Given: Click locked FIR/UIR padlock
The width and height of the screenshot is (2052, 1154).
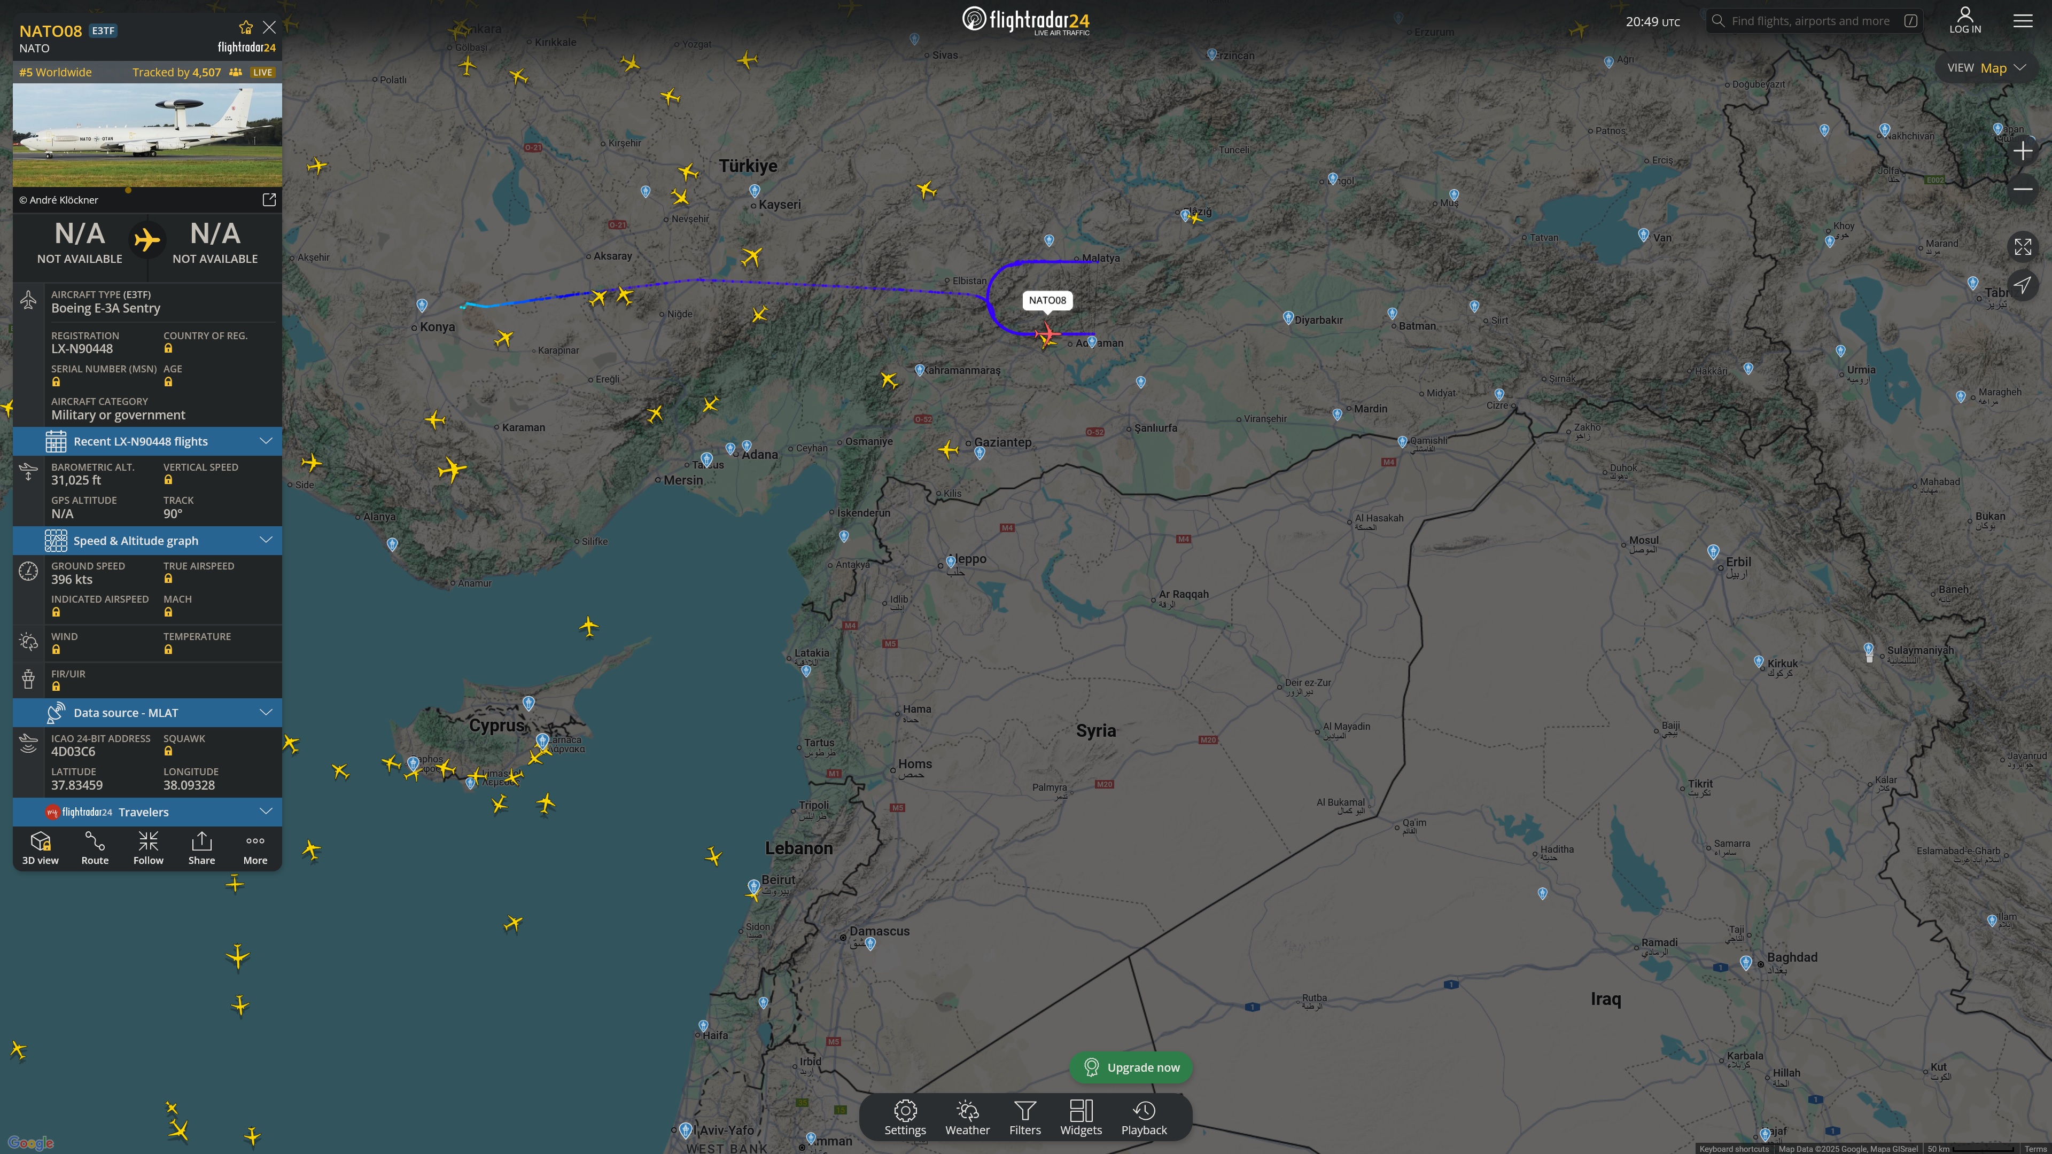Looking at the screenshot, I should click(56, 687).
